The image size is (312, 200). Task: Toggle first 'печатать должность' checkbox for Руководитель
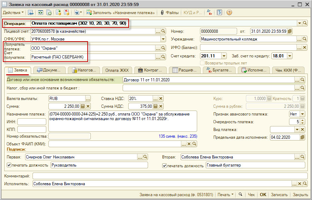tap(9, 165)
